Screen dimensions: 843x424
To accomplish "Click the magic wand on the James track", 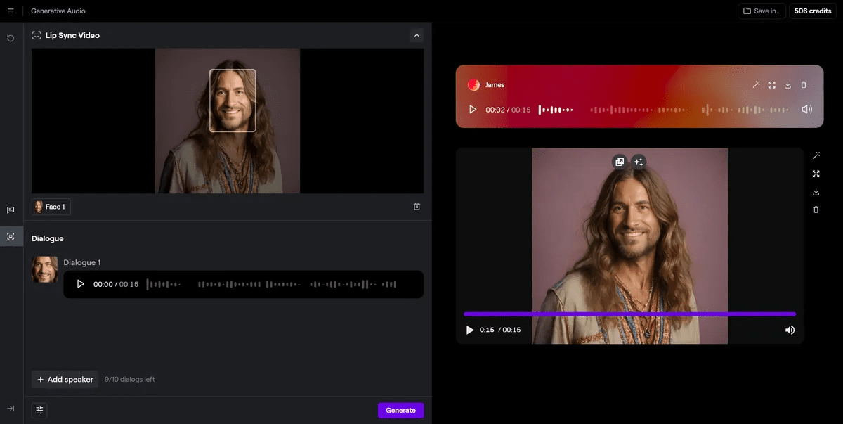I will (756, 84).
